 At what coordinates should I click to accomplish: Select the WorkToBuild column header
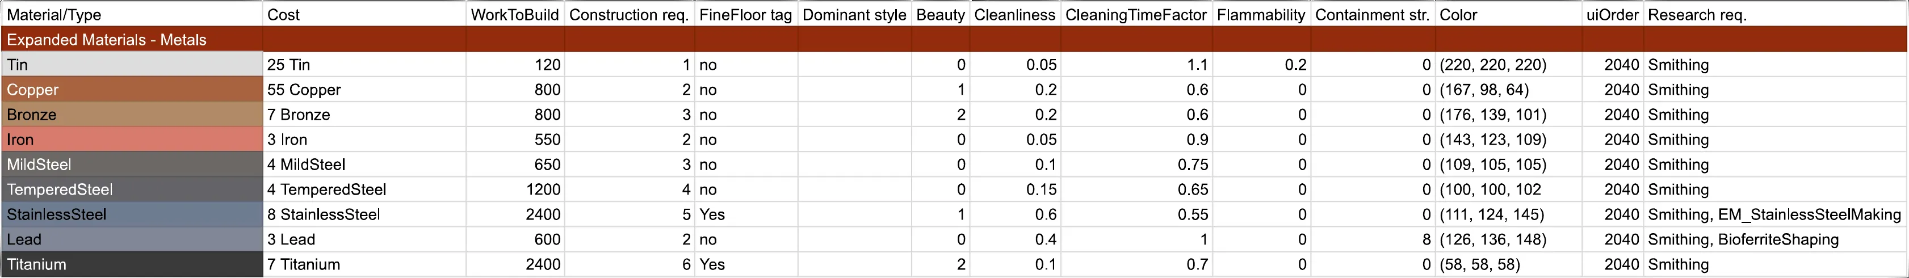point(514,15)
